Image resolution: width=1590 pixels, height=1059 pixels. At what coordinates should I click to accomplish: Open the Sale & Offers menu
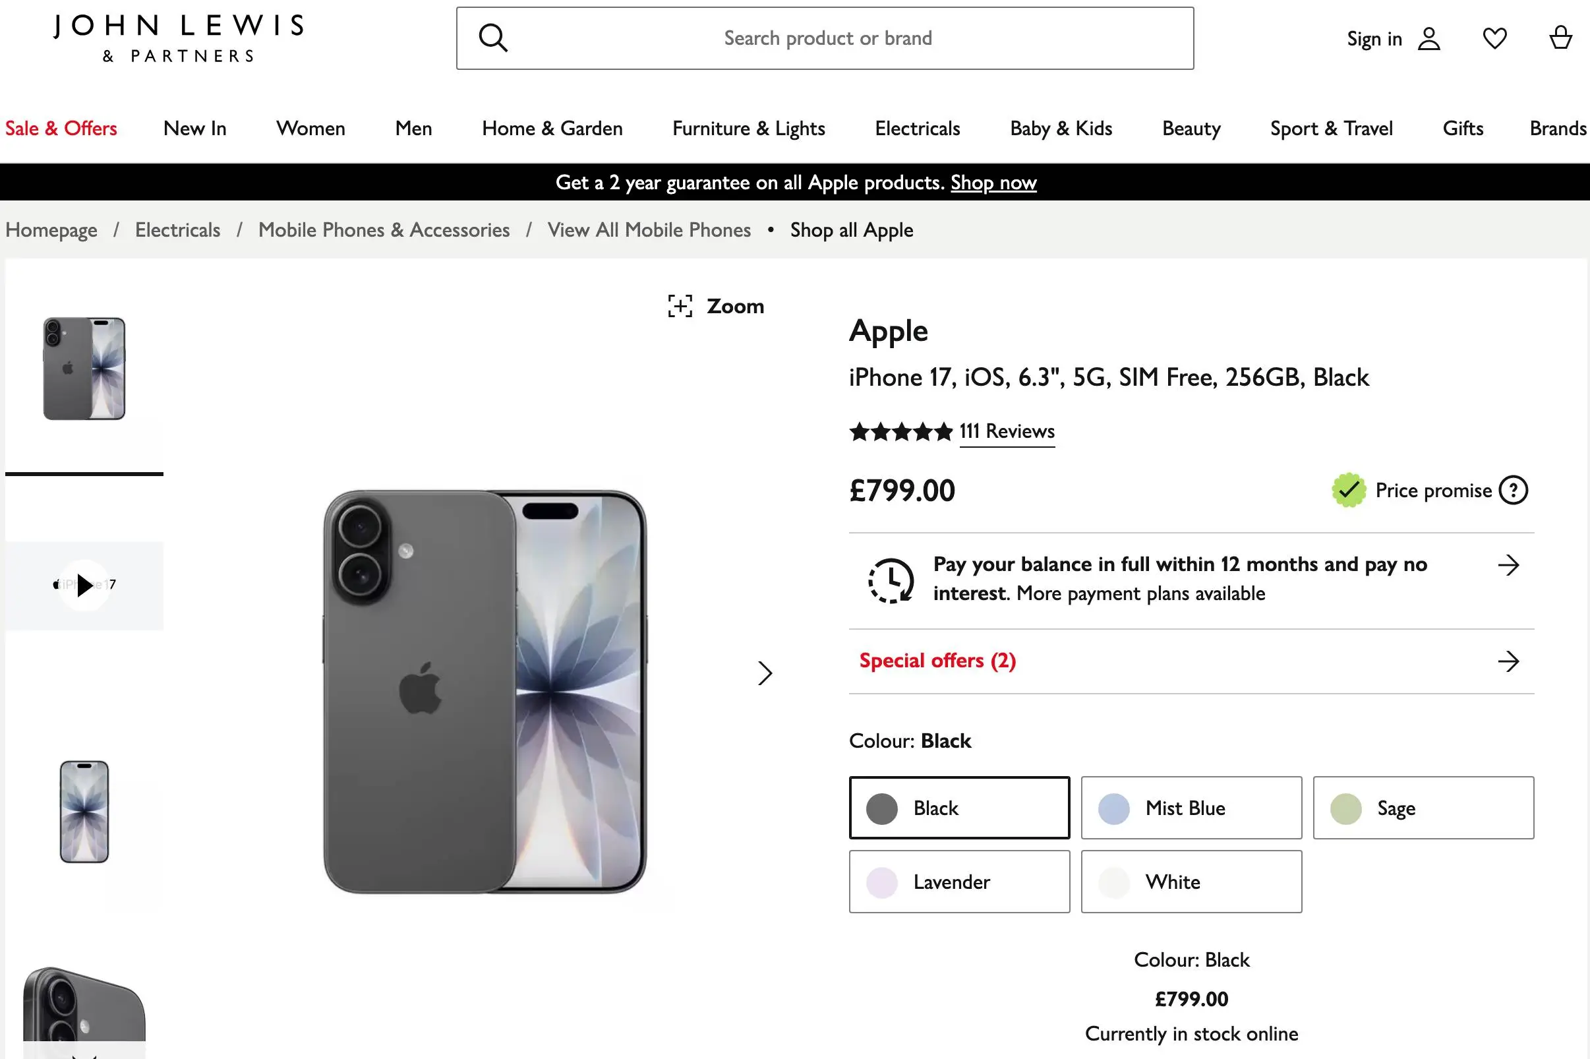point(61,129)
